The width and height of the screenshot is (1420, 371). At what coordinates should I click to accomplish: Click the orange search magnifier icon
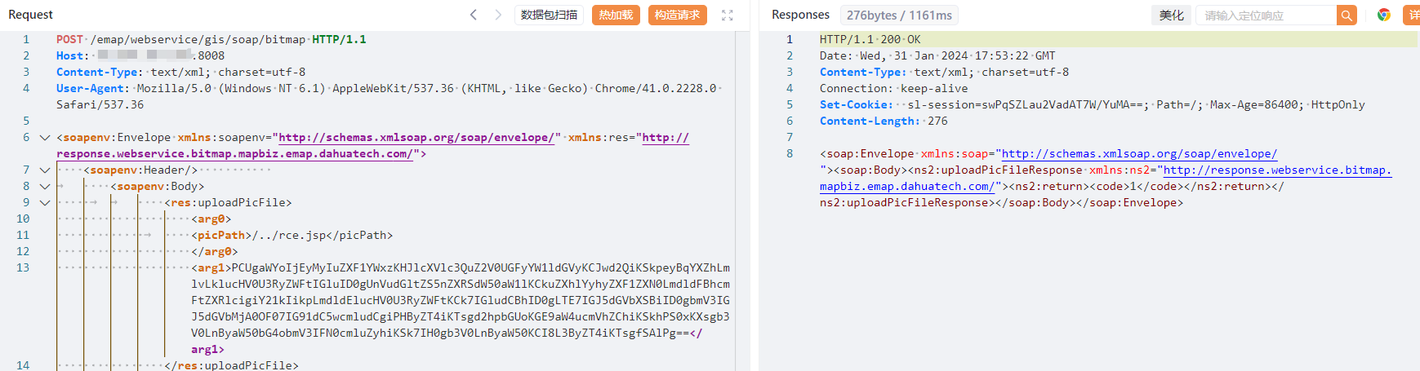point(1347,15)
